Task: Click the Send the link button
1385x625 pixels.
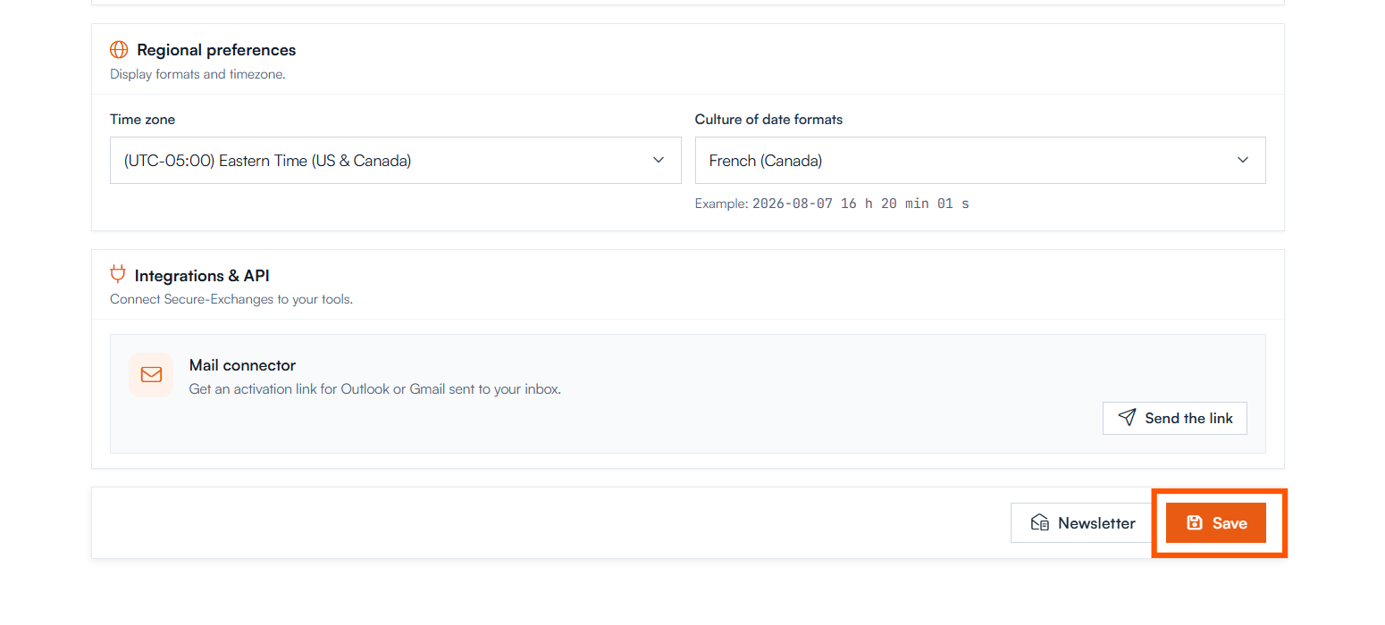Action: coord(1175,418)
